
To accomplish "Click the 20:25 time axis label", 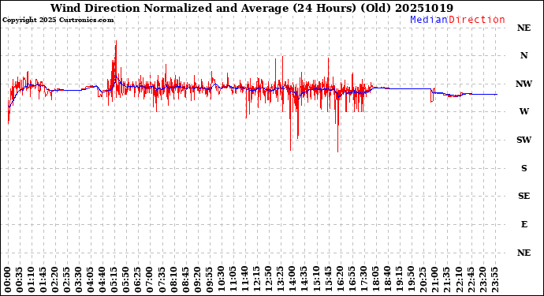I will pos(423,280).
